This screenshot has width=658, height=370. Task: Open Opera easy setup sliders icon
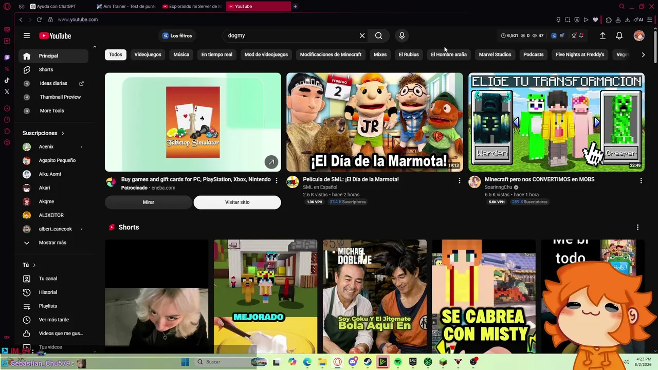(650, 20)
